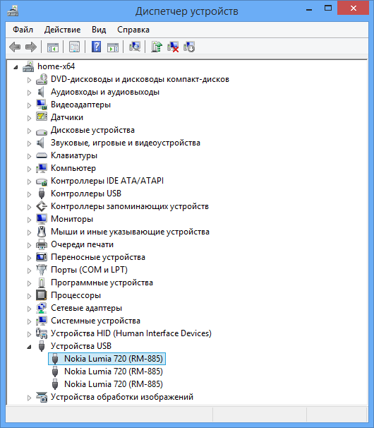
Task: Select Клавиатуры tree label
Action: (74, 155)
